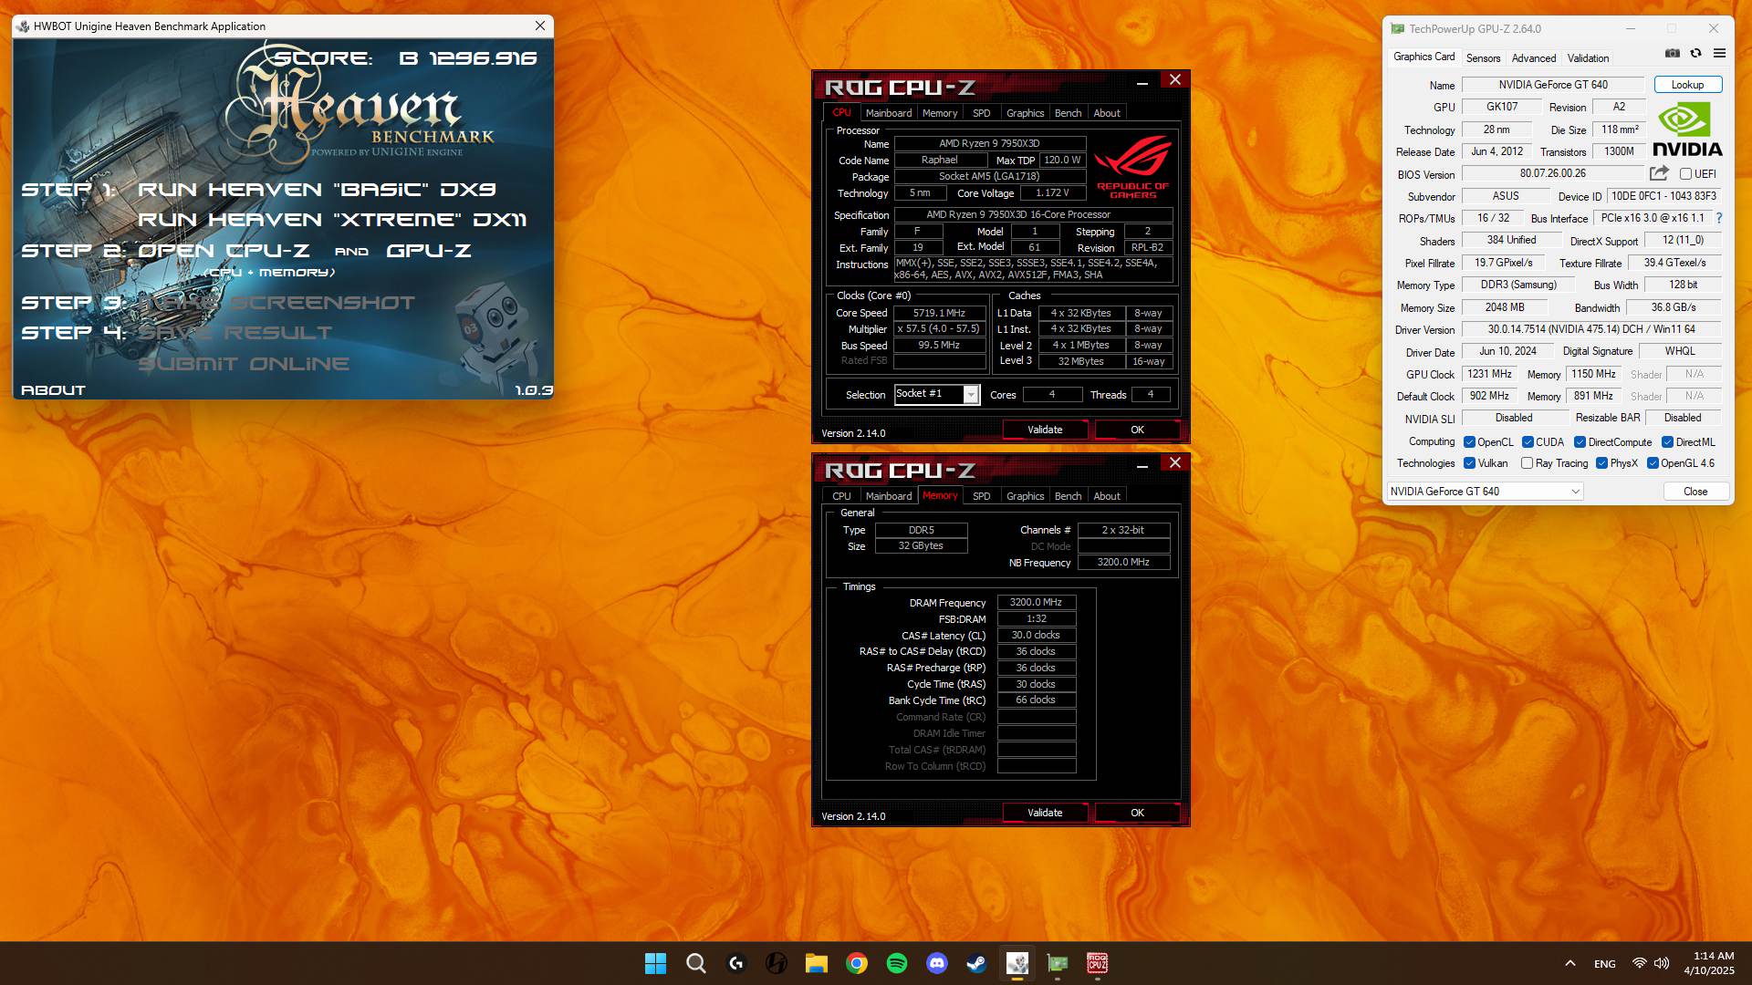
Task: Click OK in the top CPU-Z window
Action: coord(1137,430)
